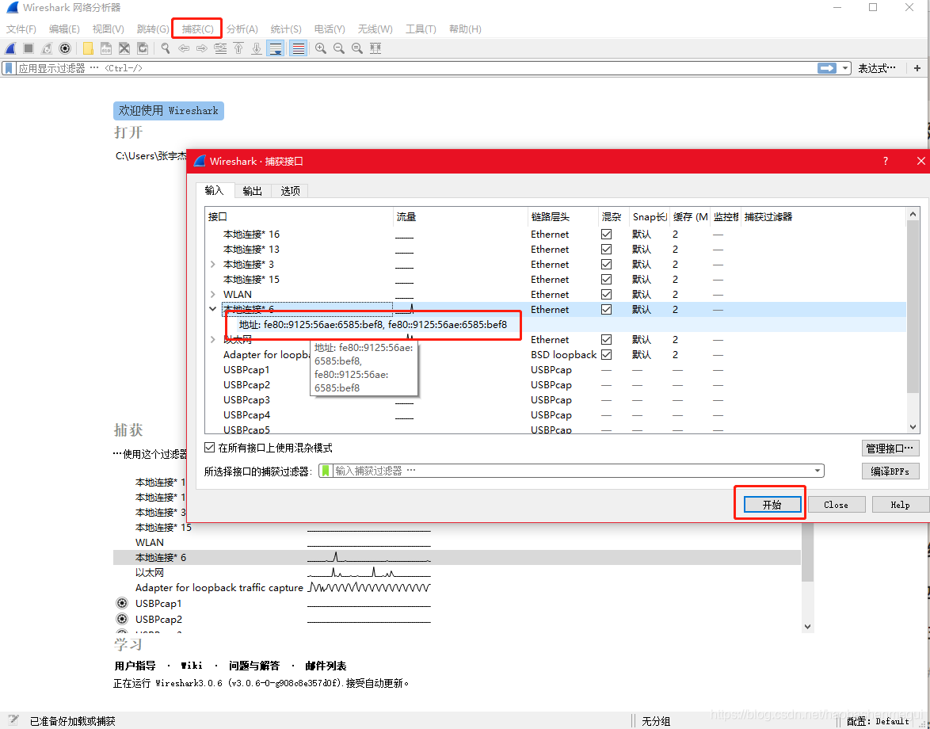The image size is (930, 729).
Task: Open capture filter history dropdown arrow
Action: tap(818, 471)
